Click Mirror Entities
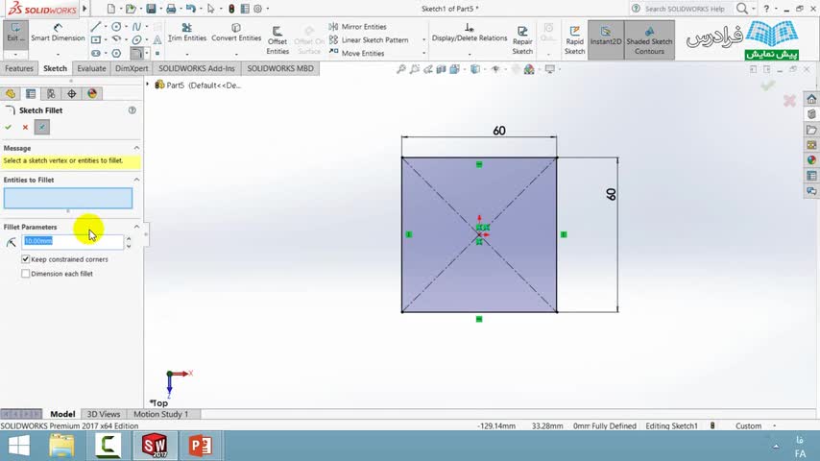This screenshot has width=820, height=461. point(358,27)
